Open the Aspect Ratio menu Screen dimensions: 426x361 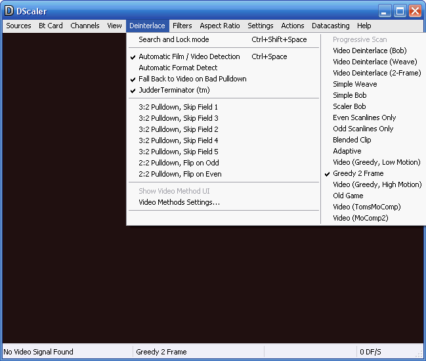[220, 26]
